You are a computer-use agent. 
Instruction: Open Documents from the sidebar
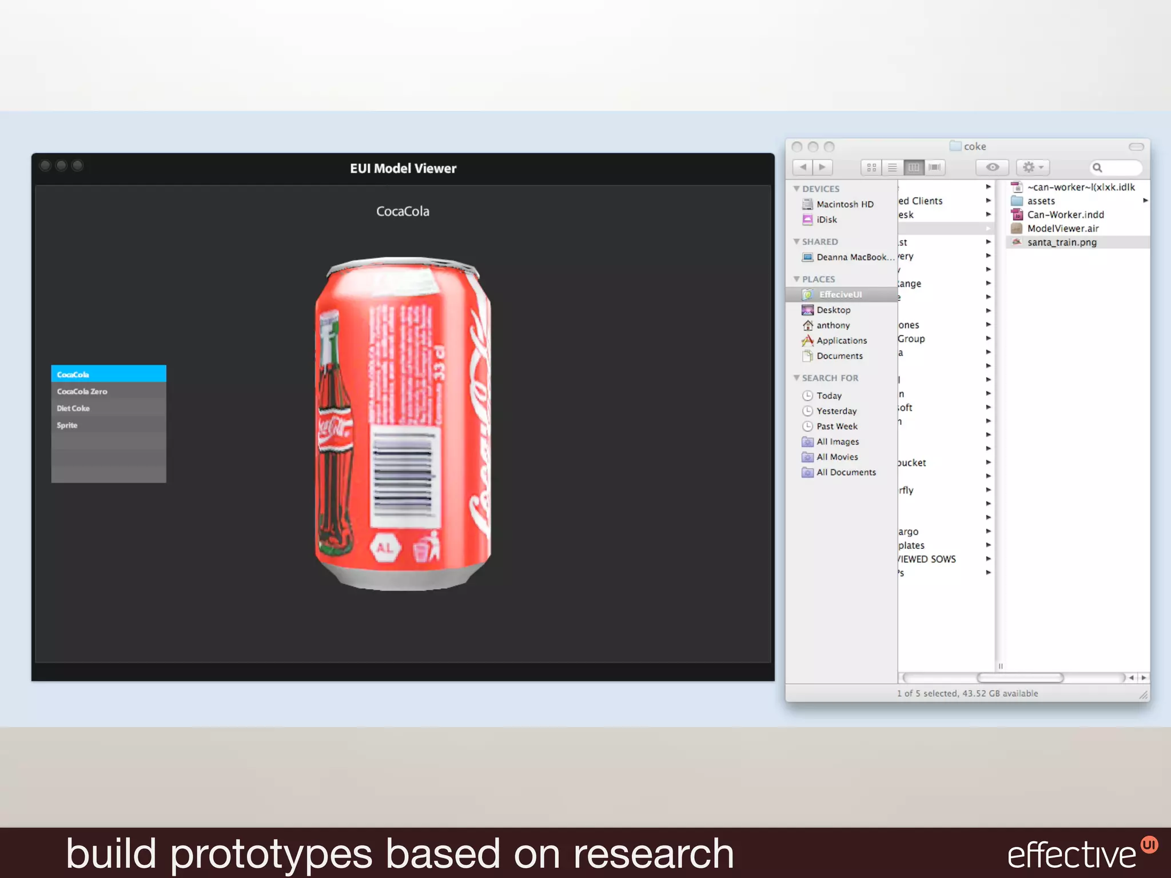point(841,356)
